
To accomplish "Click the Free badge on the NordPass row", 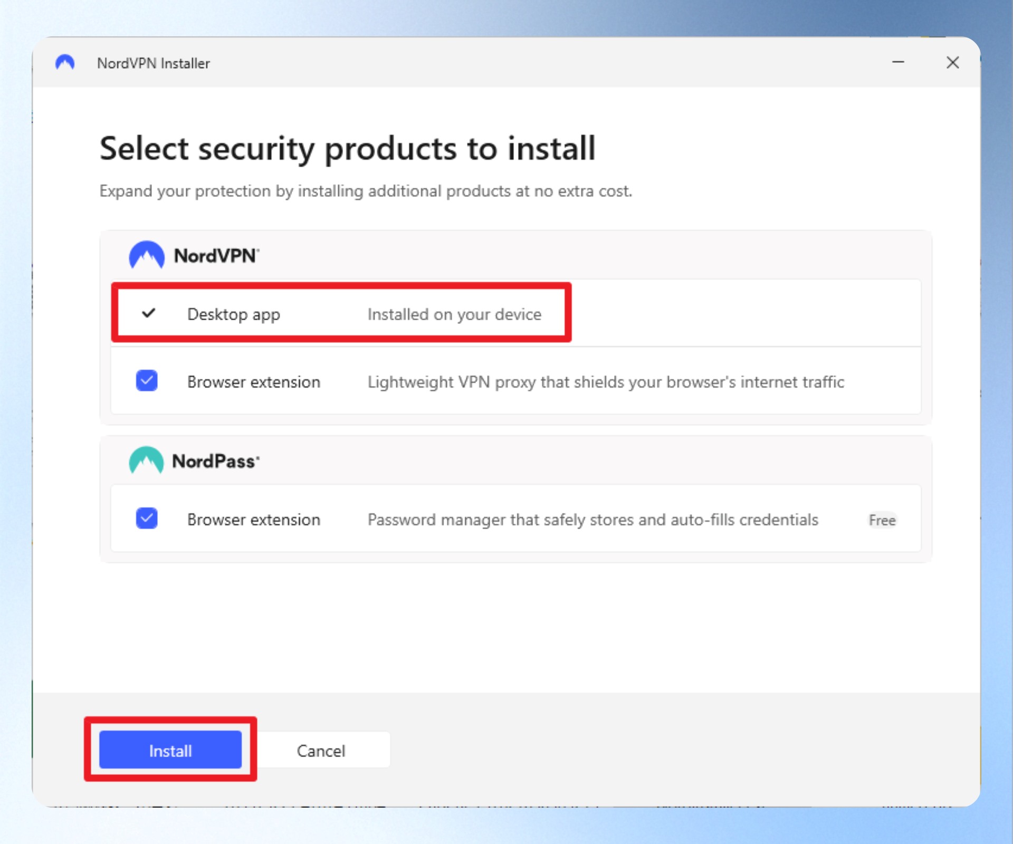I will (882, 520).
